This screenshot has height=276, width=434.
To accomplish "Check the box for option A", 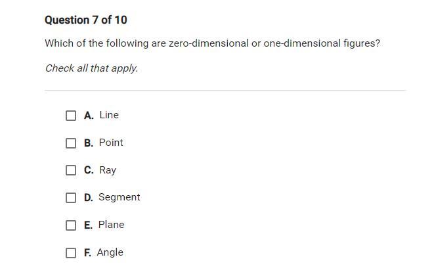I will tap(71, 116).
